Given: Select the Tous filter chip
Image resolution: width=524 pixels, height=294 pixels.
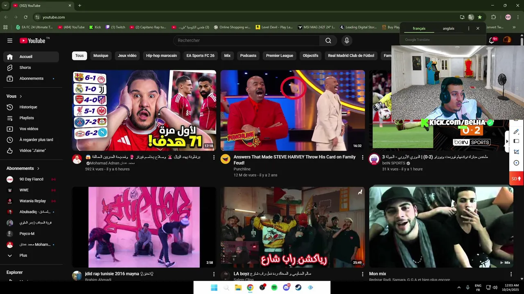Looking at the screenshot, I should (79, 56).
